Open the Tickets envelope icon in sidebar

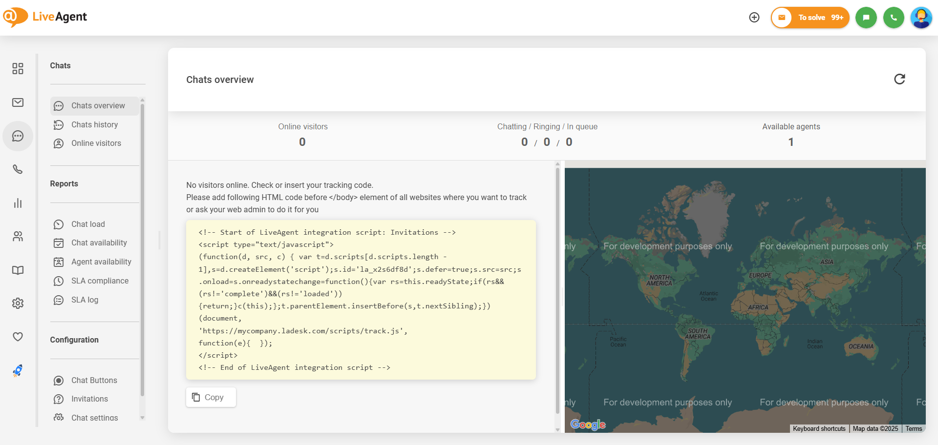pyautogui.click(x=18, y=102)
